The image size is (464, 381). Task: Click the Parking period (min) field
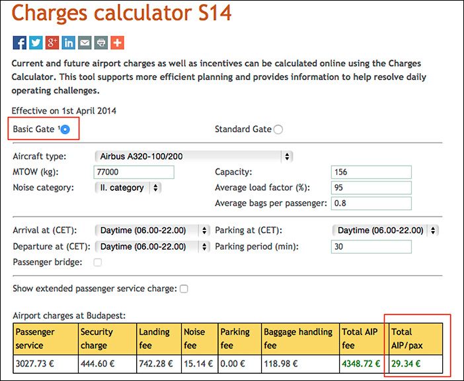tap(371, 246)
